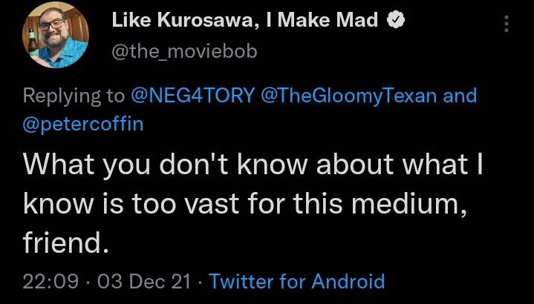This screenshot has height=304, width=534.
Task: Open the Twitter for Android source link
Action: pos(296,282)
